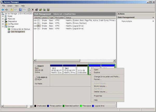Expand the Diagnostics tree node
156x112 pixels.
click(3, 21)
